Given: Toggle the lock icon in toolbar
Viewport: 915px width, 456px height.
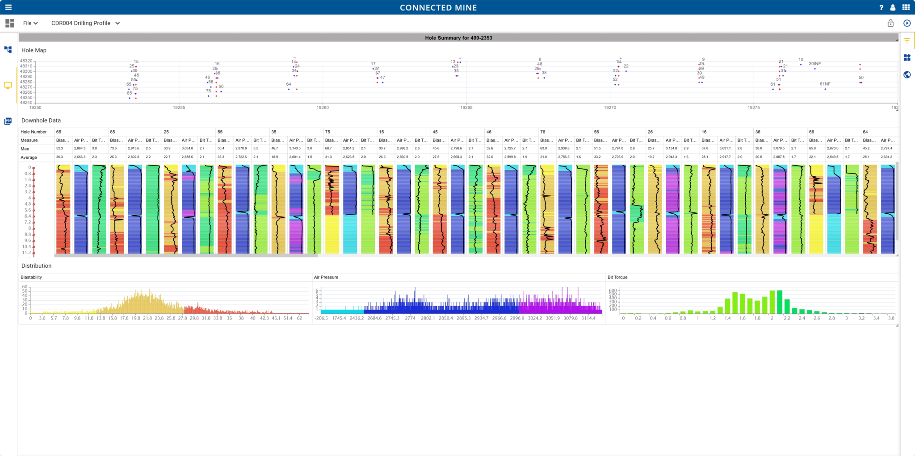Looking at the screenshot, I should point(890,23).
